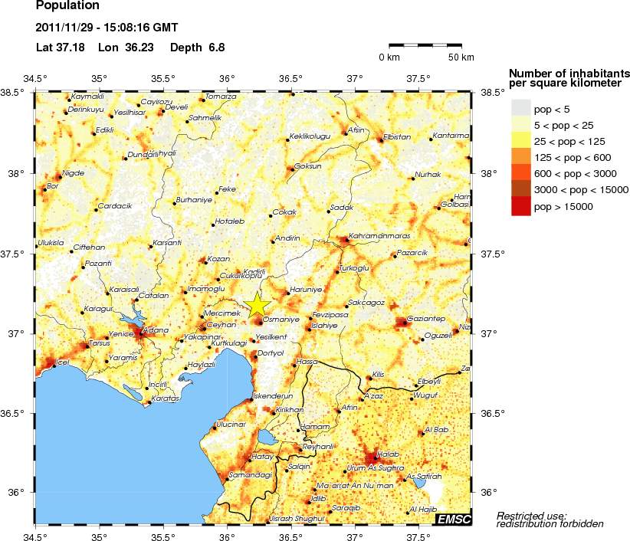Click the Nigde city label

[x=74, y=172]
